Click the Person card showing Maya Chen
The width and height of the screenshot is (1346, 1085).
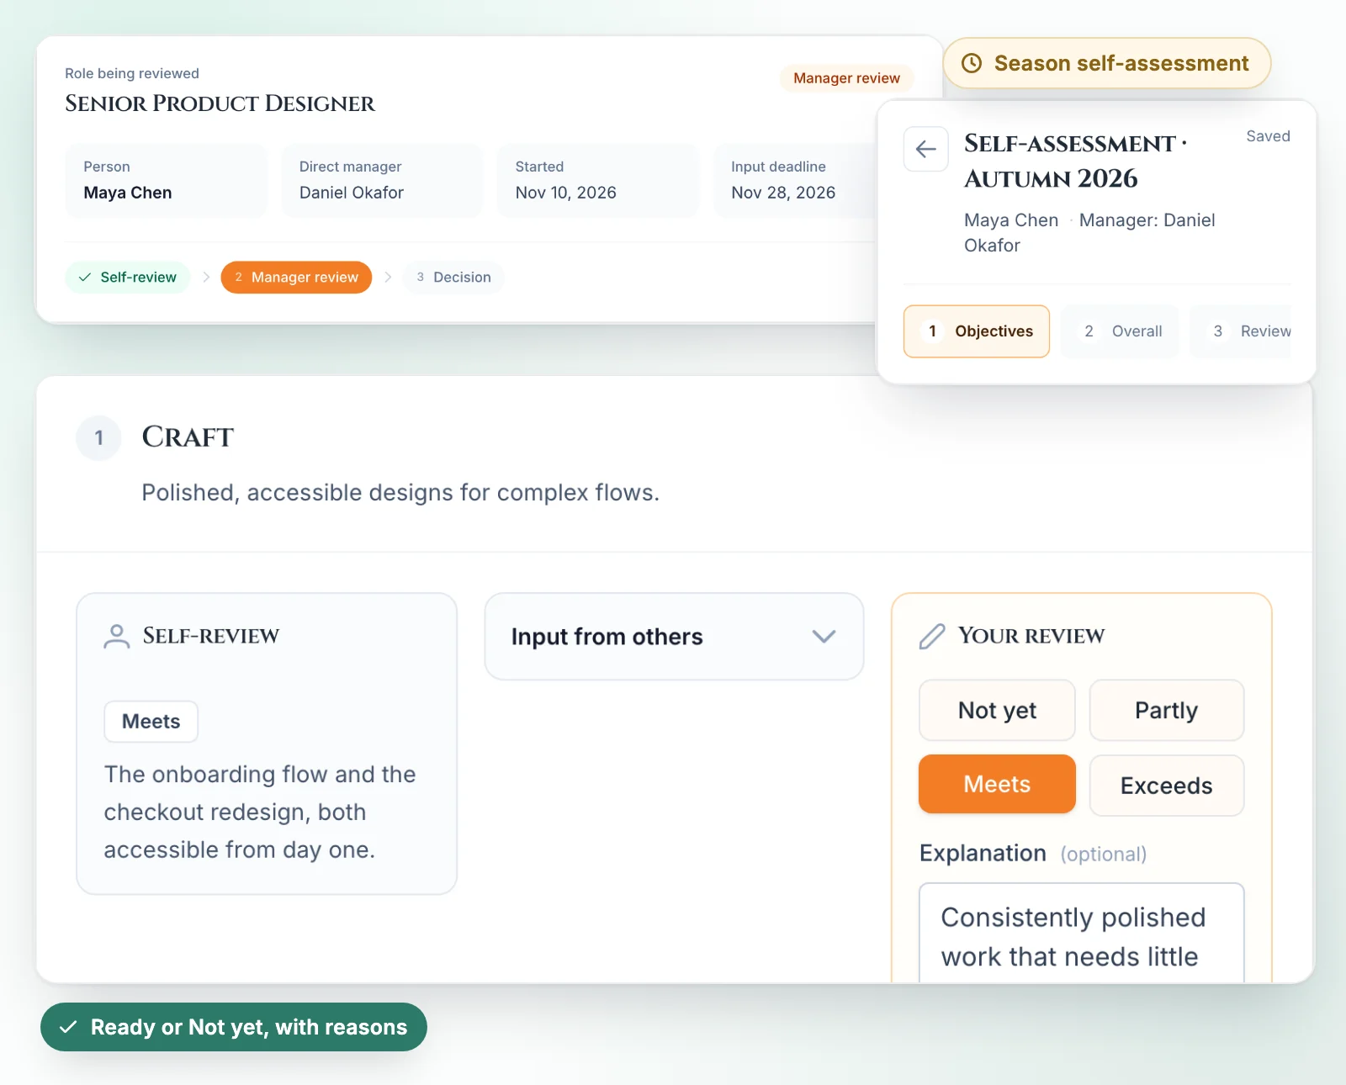[167, 181]
